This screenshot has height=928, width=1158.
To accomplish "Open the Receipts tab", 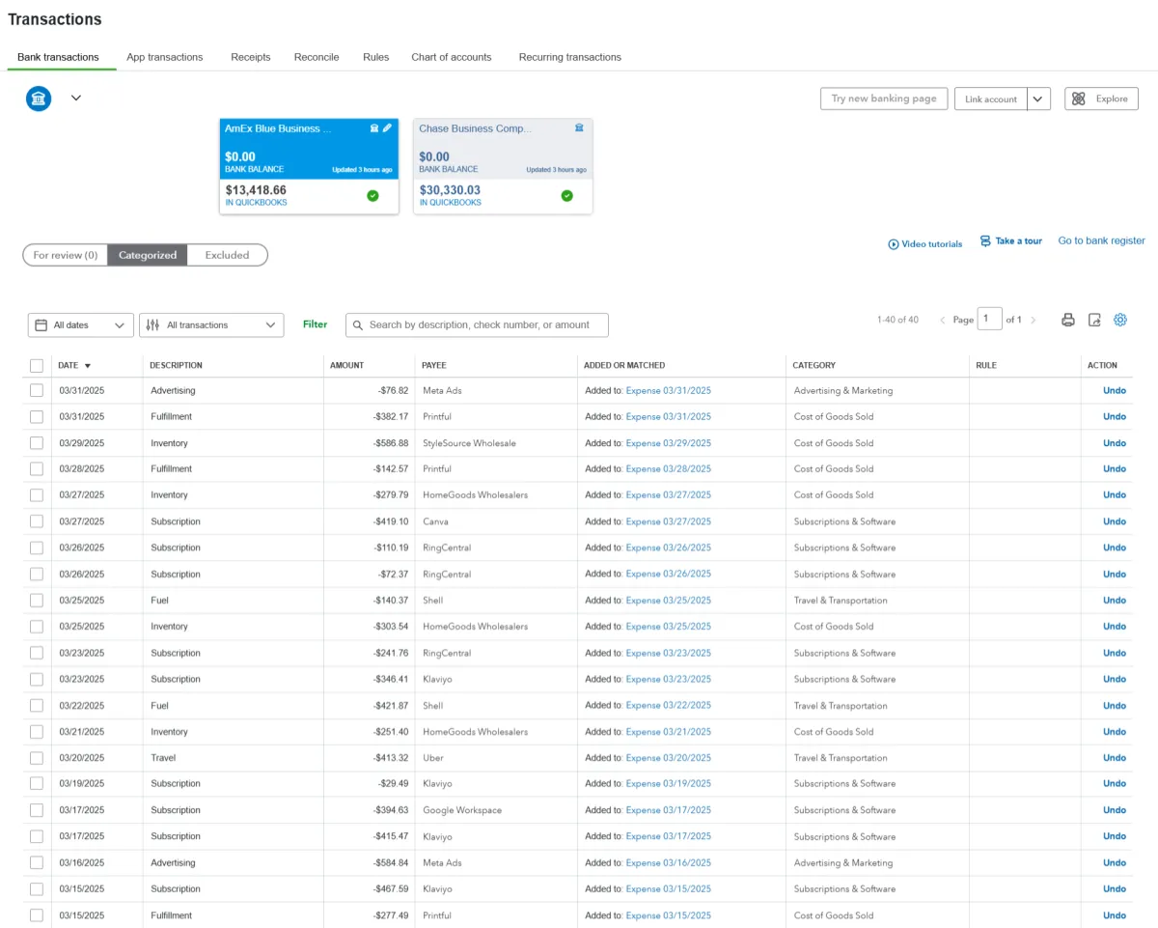I will (x=251, y=57).
